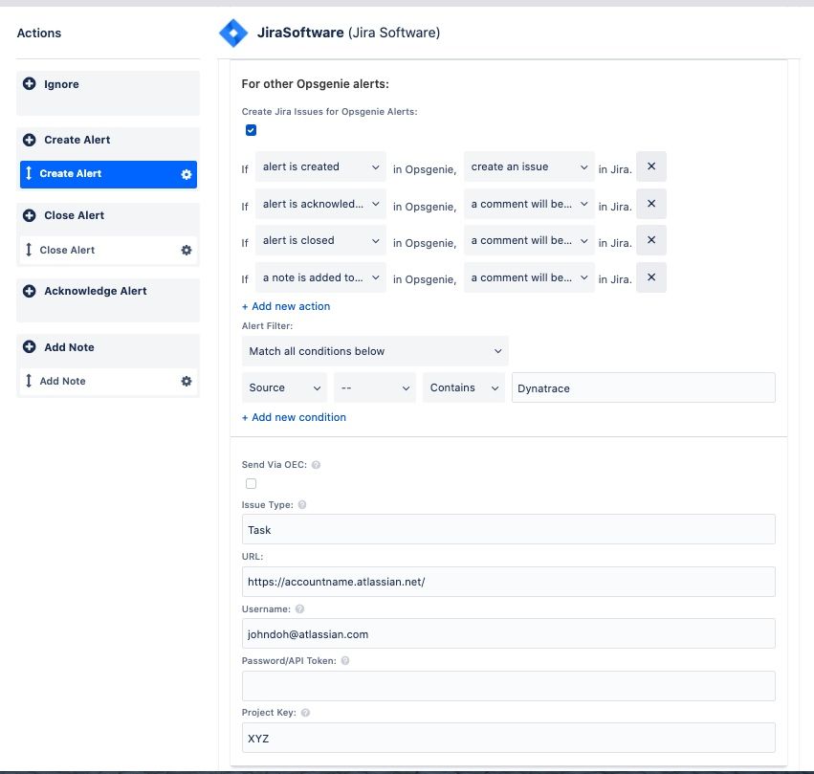
Task: Open the 'a note is added to...' dropdown
Action: 320,277
